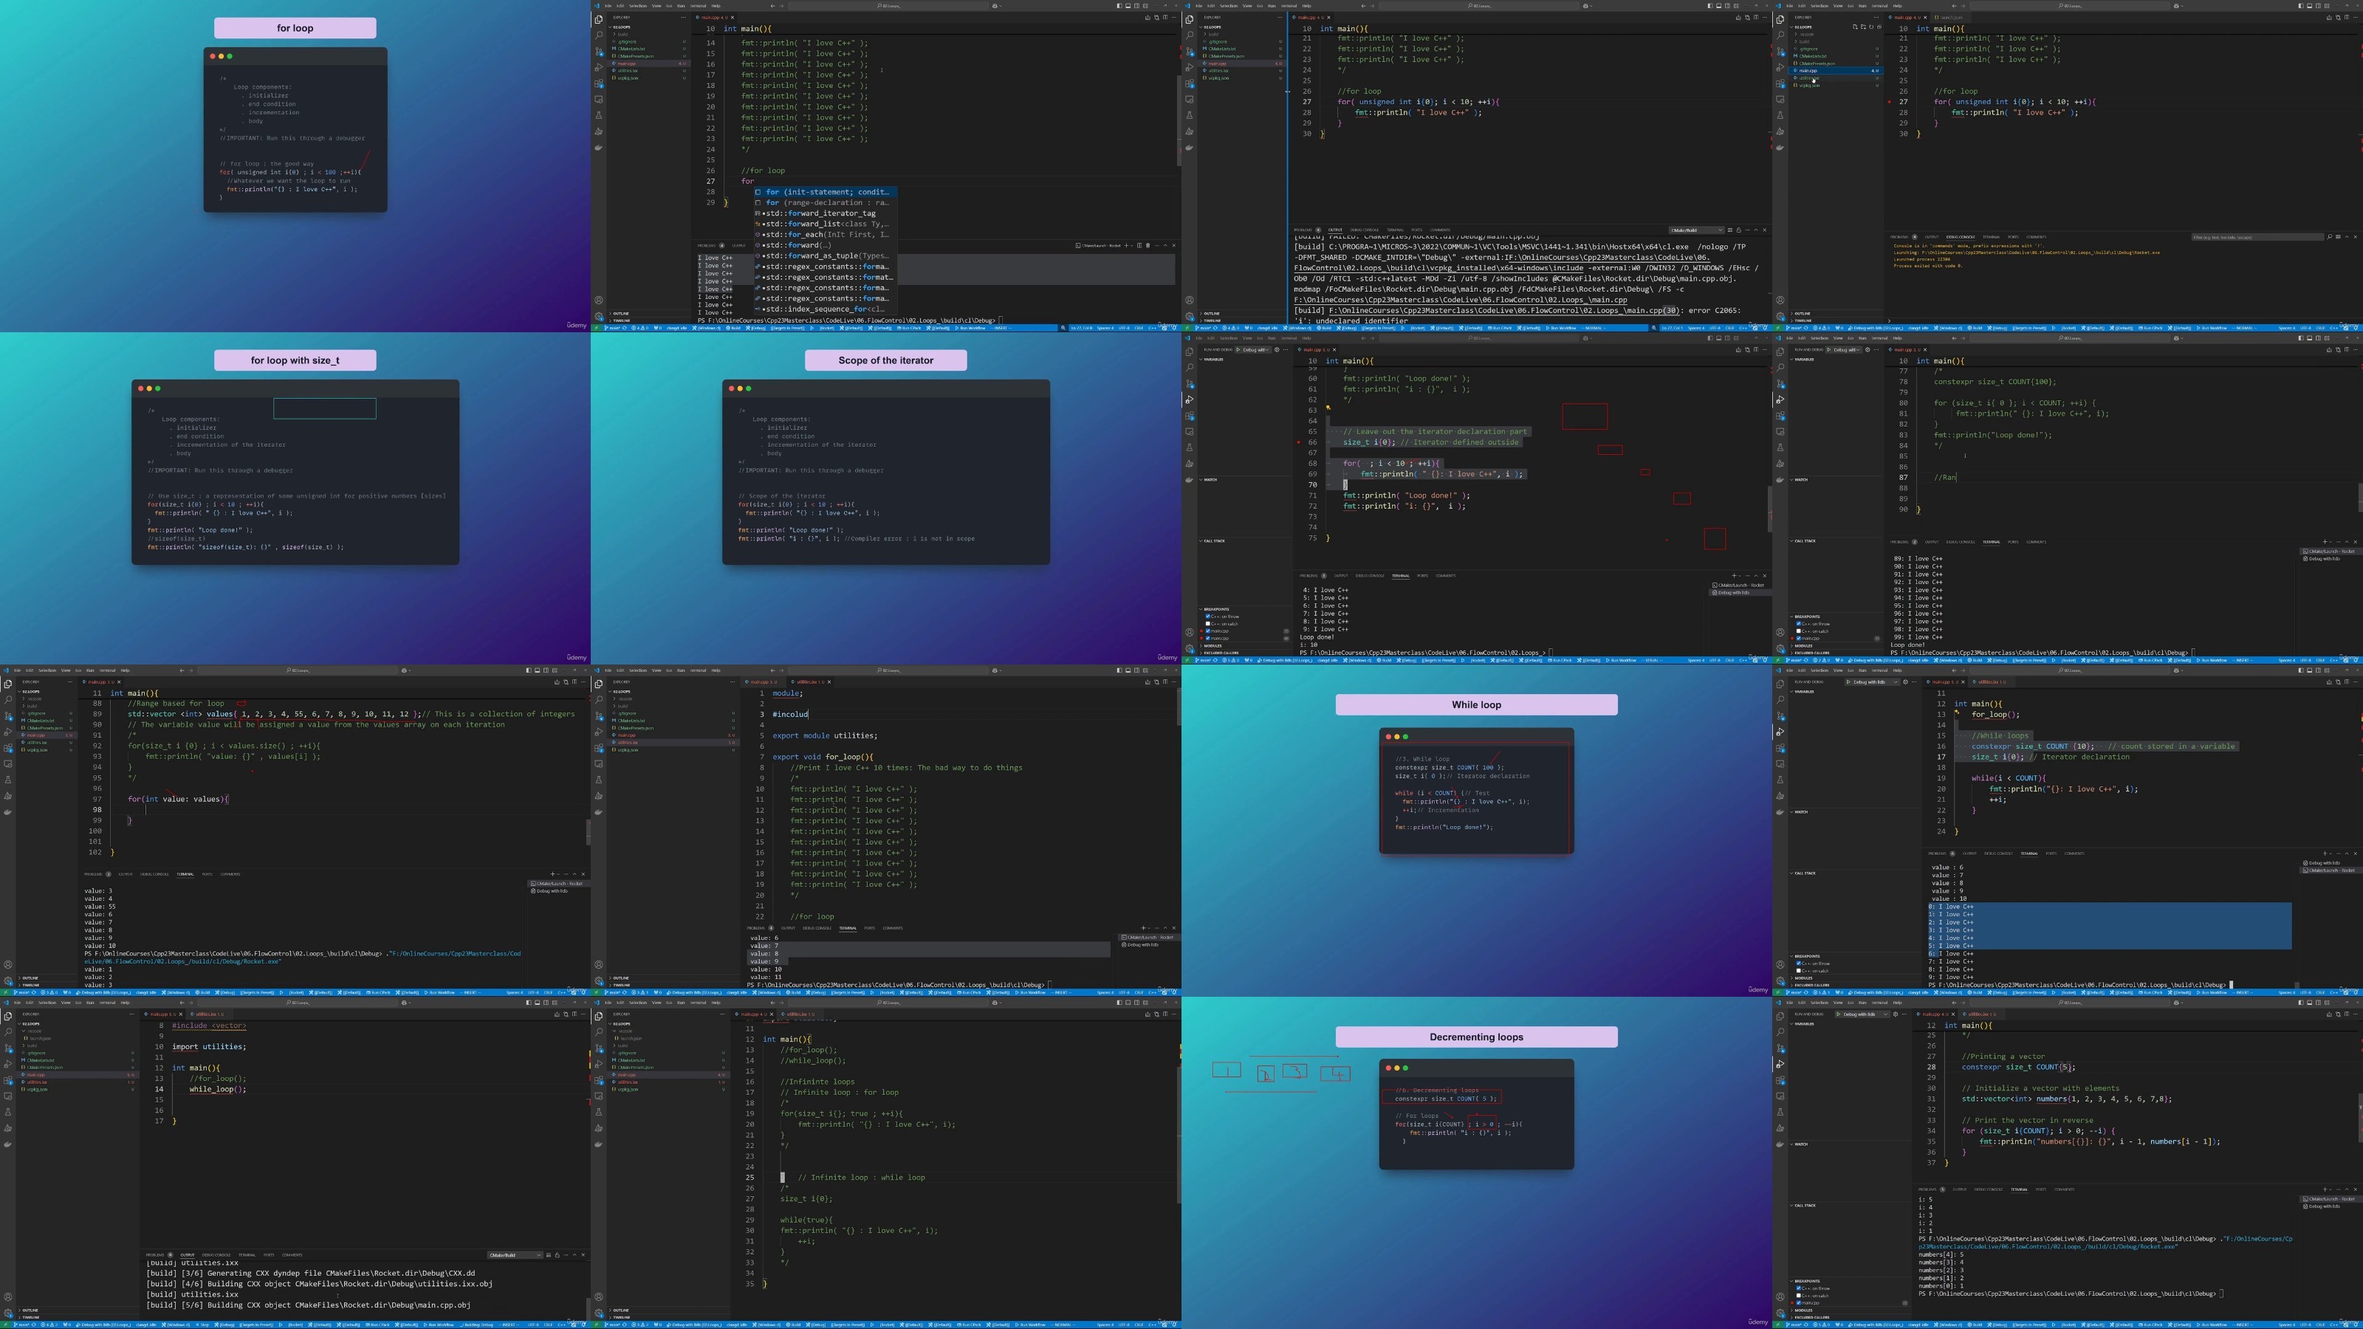Open Terminal menu in autocomplete-popup window
The image size is (2363, 1329).
pyautogui.click(x=698, y=5)
